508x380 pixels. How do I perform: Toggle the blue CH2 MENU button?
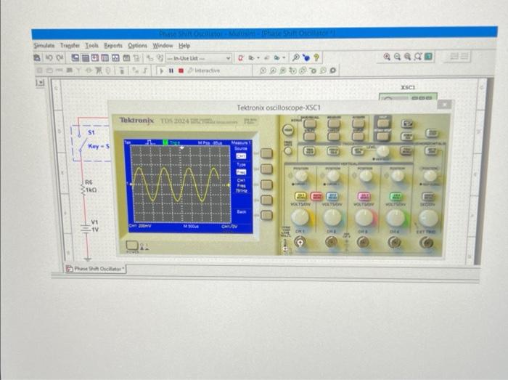point(332,196)
